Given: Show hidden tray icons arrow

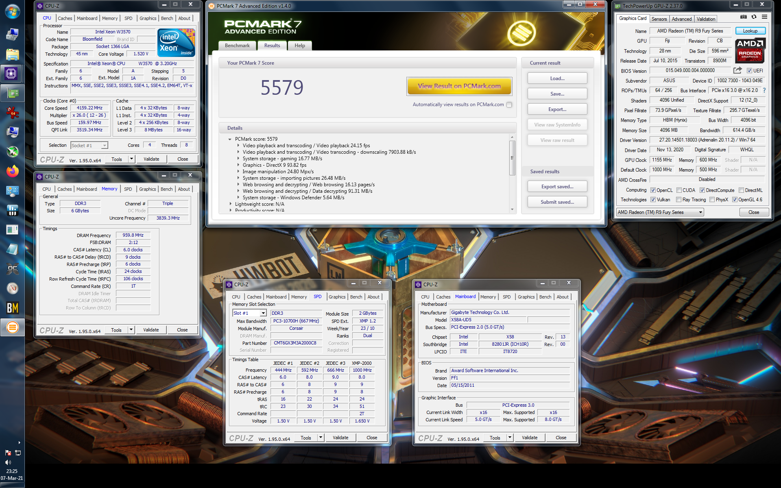Looking at the screenshot, I should coord(19,442).
